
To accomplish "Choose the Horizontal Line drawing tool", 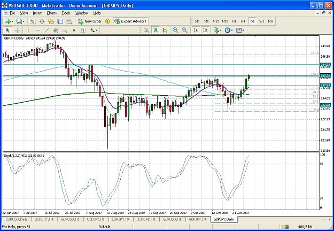I will point(37,30).
